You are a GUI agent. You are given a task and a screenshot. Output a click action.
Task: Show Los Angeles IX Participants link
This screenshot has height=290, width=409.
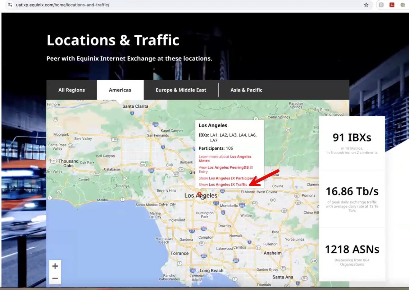(x=228, y=178)
